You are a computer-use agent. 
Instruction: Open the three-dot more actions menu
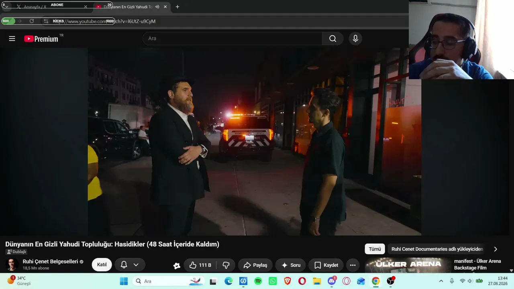pos(353,265)
